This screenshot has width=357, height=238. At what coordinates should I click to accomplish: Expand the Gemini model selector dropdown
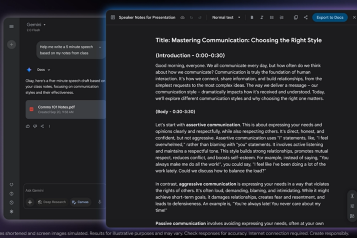pyautogui.click(x=45, y=25)
